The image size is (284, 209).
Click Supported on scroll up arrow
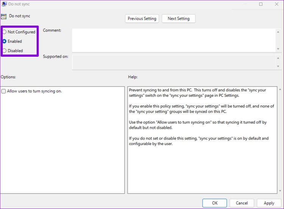pos(278,58)
